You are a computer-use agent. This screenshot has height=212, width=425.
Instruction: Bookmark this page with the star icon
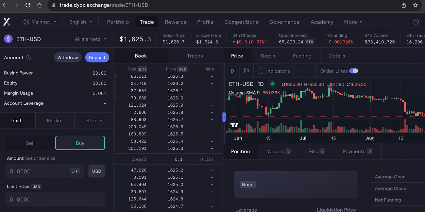click(415, 5)
